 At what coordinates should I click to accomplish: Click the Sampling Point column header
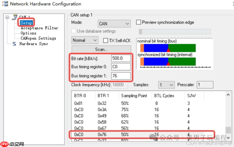pos(134,95)
